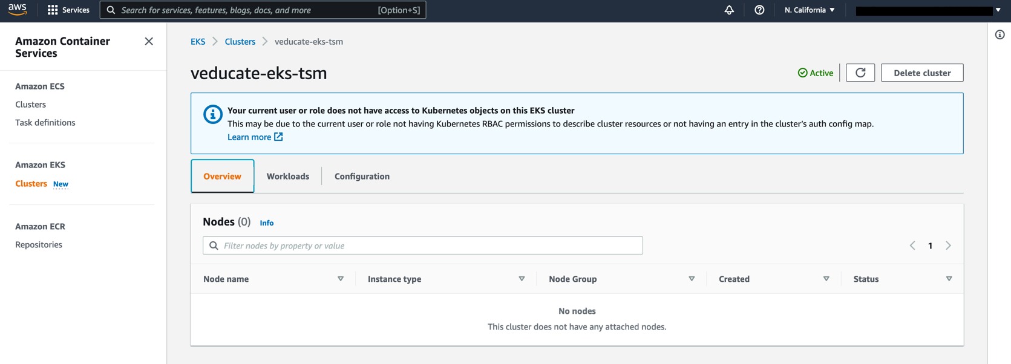The width and height of the screenshot is (1011, 364).
Task: Open the N. California region dropdown
Action: click(810, 10)
